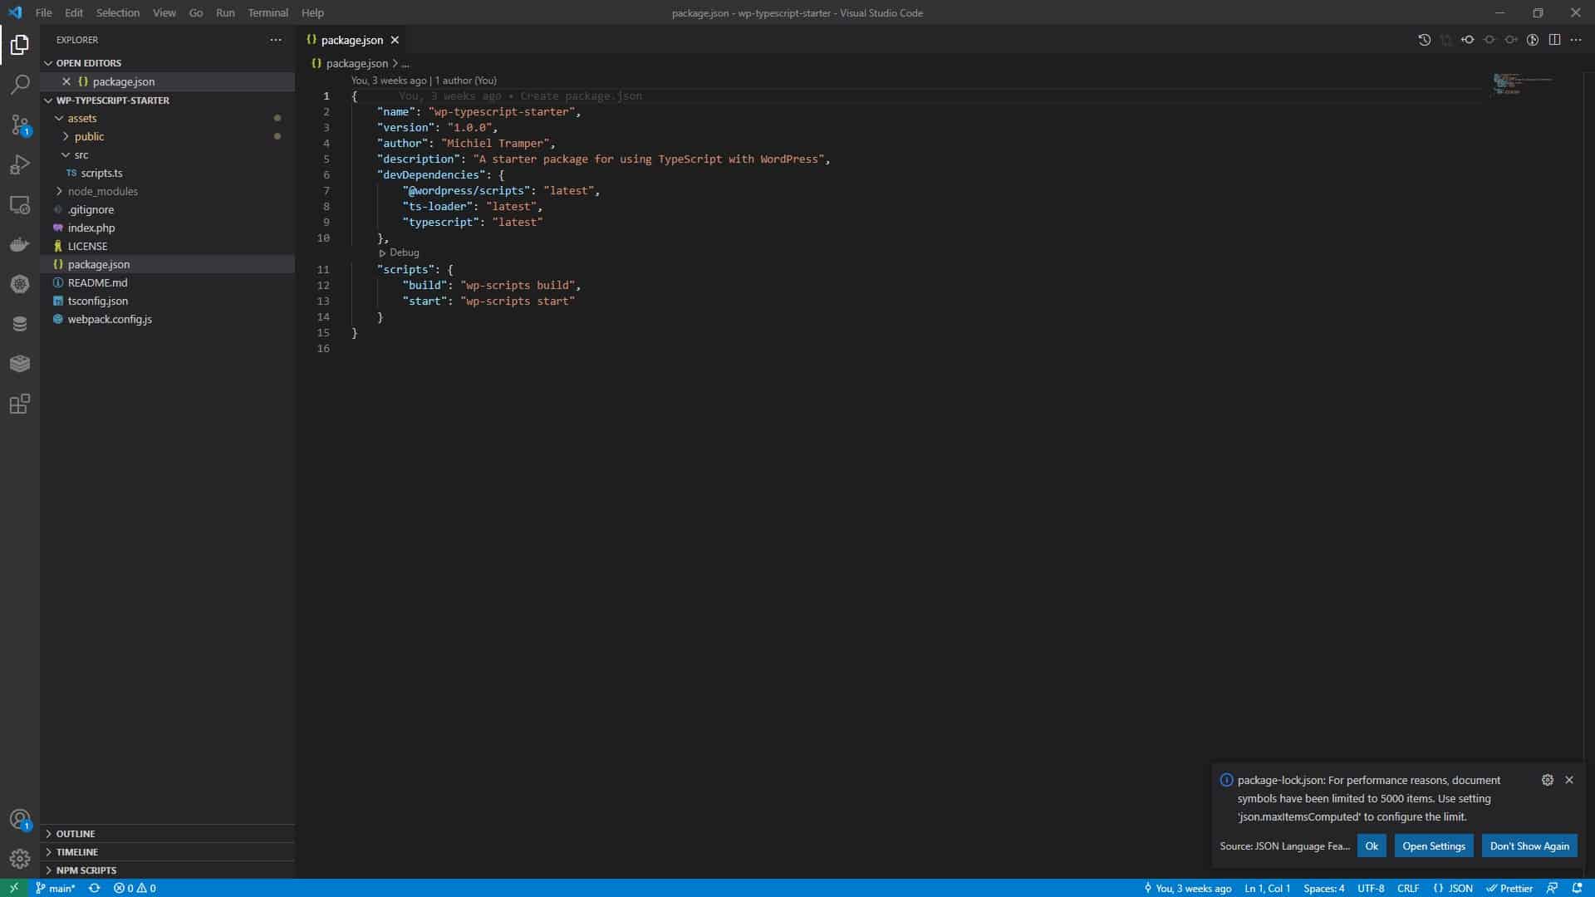Toggle the notification settings gear
Screen dimensions: 1595x897
1548,780
